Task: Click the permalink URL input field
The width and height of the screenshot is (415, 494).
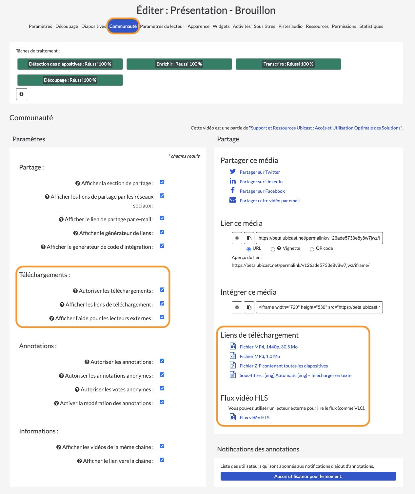Action: click(x=319, y=238)
